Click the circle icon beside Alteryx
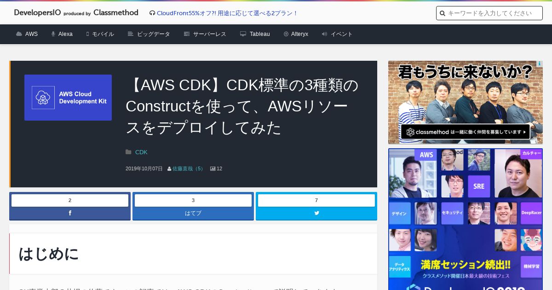 point(286,34)
